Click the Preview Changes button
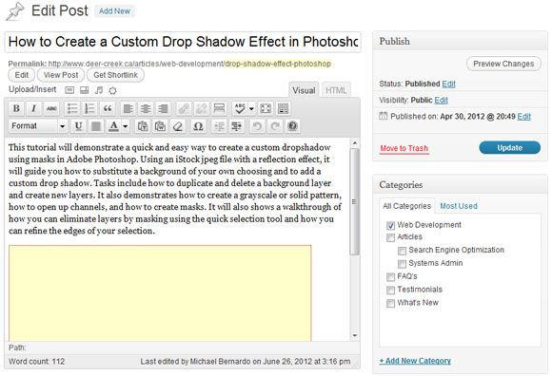The image size is (552, 376). (x=503, y=64)
